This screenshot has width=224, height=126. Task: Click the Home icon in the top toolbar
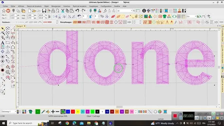[4, 11]
